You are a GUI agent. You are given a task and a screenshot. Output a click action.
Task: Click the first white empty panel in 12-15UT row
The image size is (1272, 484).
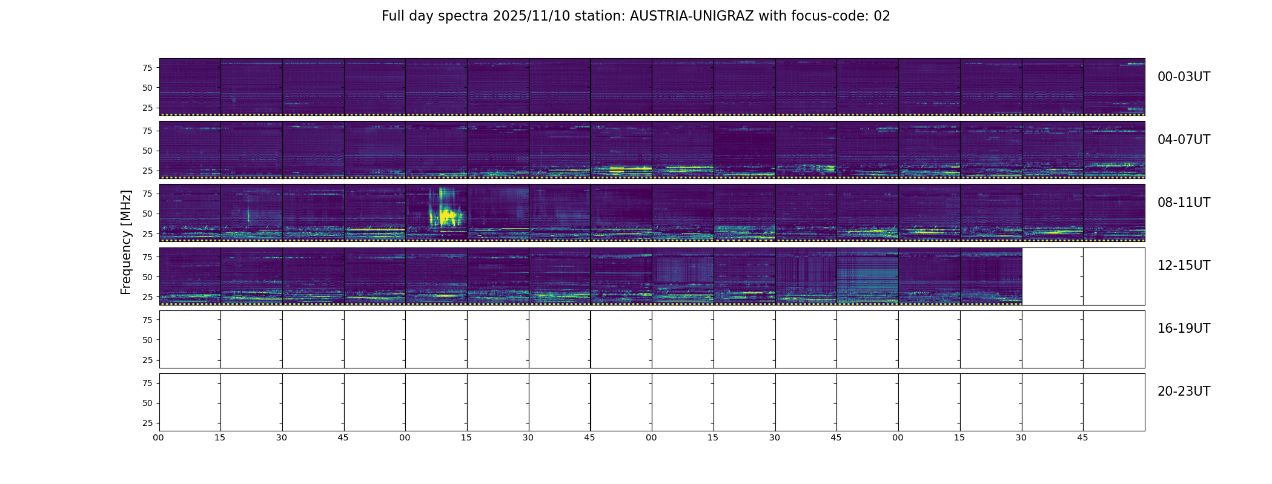click(x=1053, y=276)
